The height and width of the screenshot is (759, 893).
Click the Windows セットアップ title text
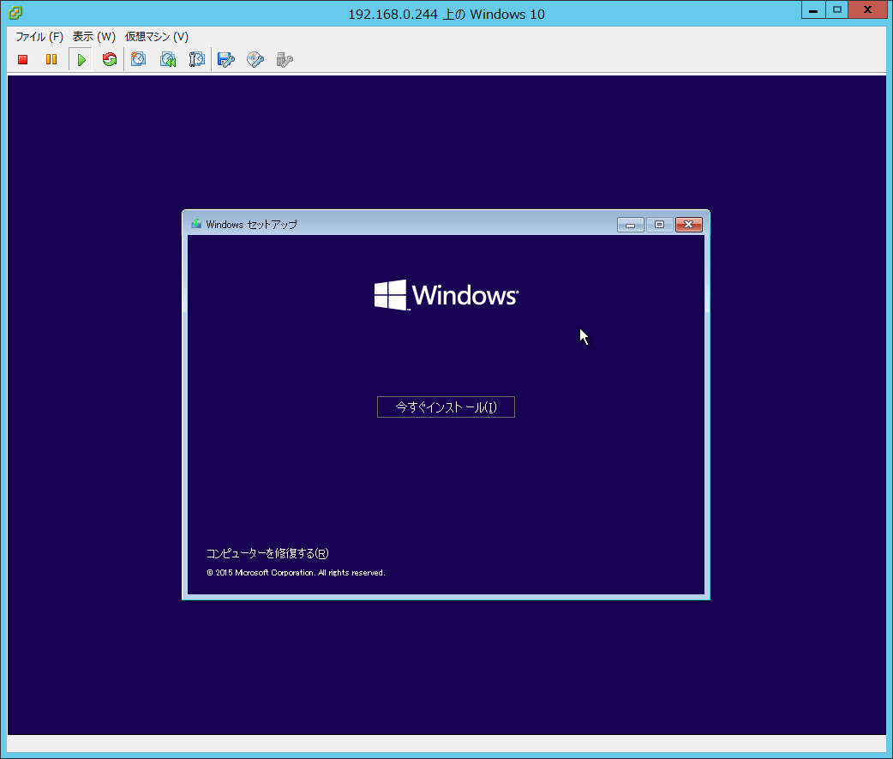pyautogui.click(x=252, y=225)
